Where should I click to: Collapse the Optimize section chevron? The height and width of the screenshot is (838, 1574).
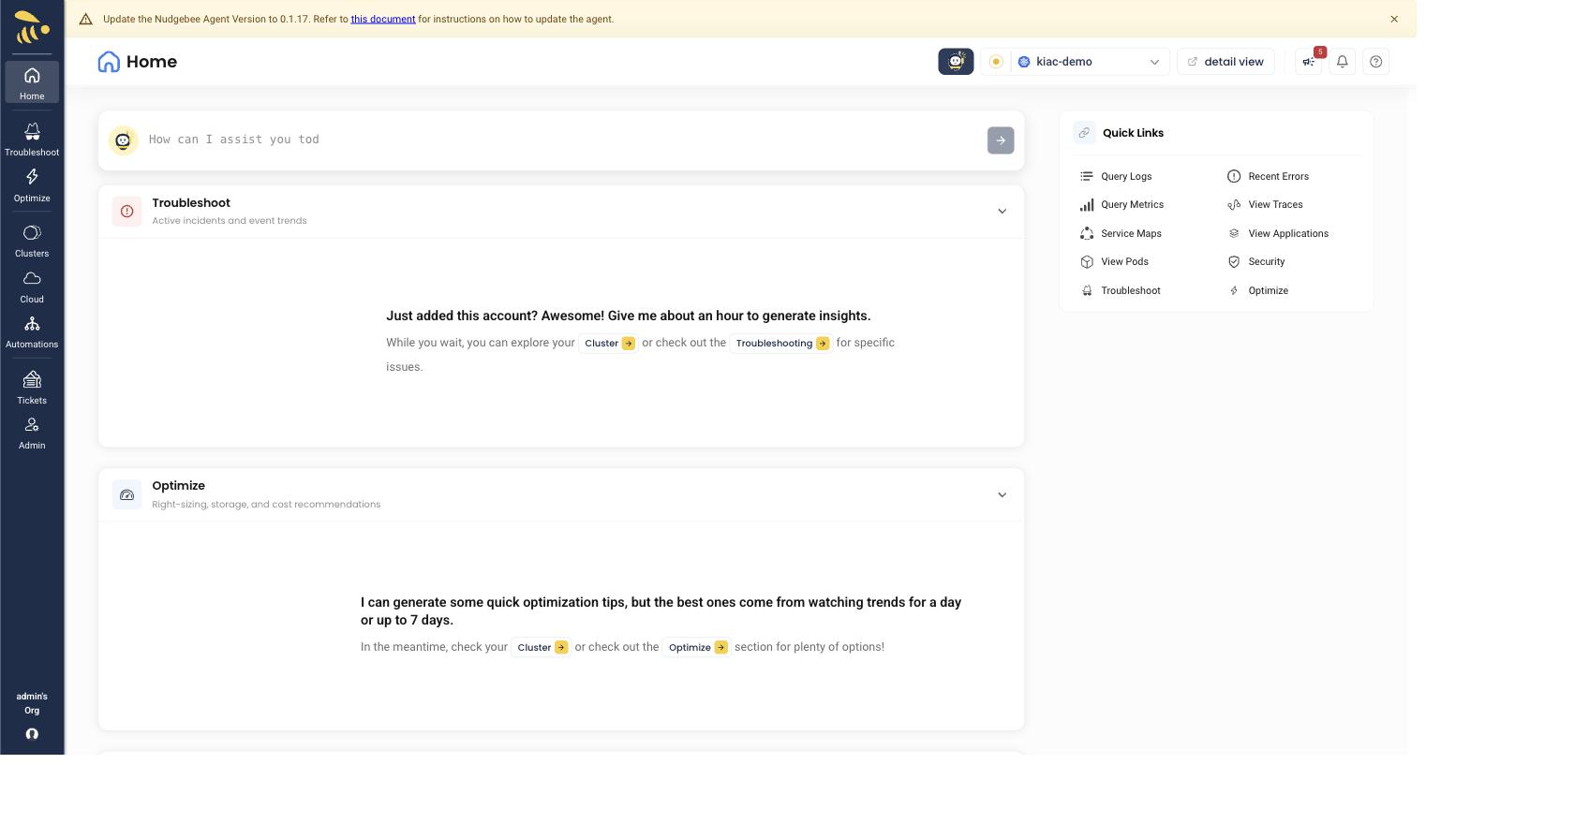1002,495
